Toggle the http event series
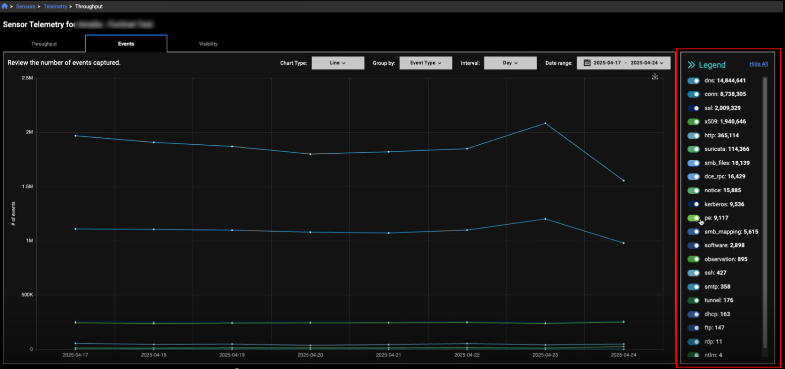 coord(693,136)
